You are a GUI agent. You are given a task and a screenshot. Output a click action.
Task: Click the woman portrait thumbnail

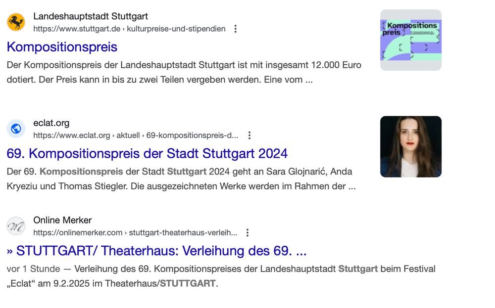[x=411, y=147]
